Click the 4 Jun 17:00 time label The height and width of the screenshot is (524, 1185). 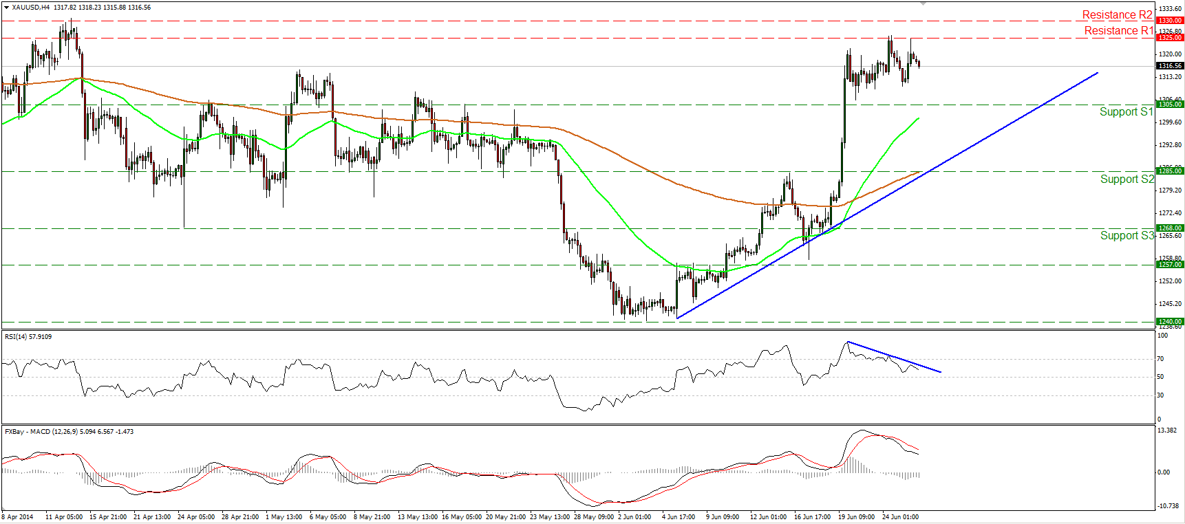(679, 516)
